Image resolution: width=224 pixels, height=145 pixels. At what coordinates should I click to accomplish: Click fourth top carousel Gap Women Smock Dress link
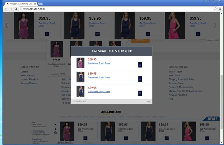pos(198,24)
